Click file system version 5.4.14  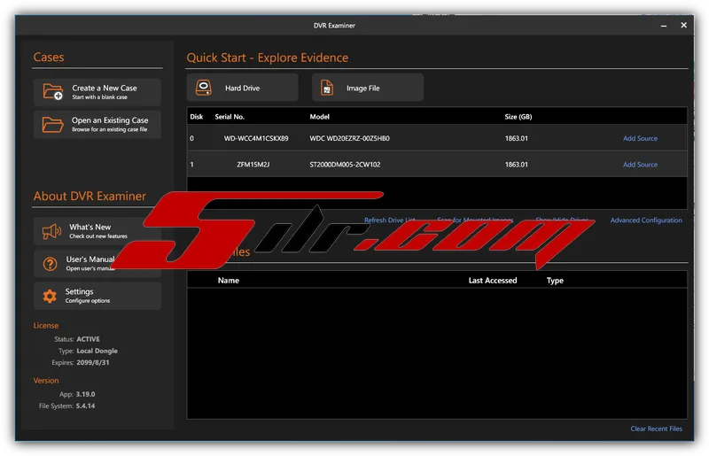85,406
